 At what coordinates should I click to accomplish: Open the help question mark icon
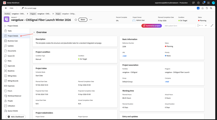[x=198, y=3]
